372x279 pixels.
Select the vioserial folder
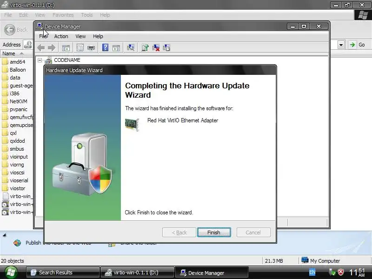tap(19, 180)
